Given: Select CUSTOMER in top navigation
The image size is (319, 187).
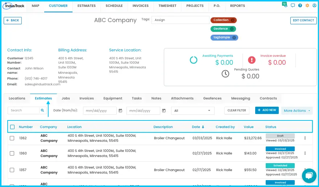Looking at the screenshot, I should tap(58, 6).
